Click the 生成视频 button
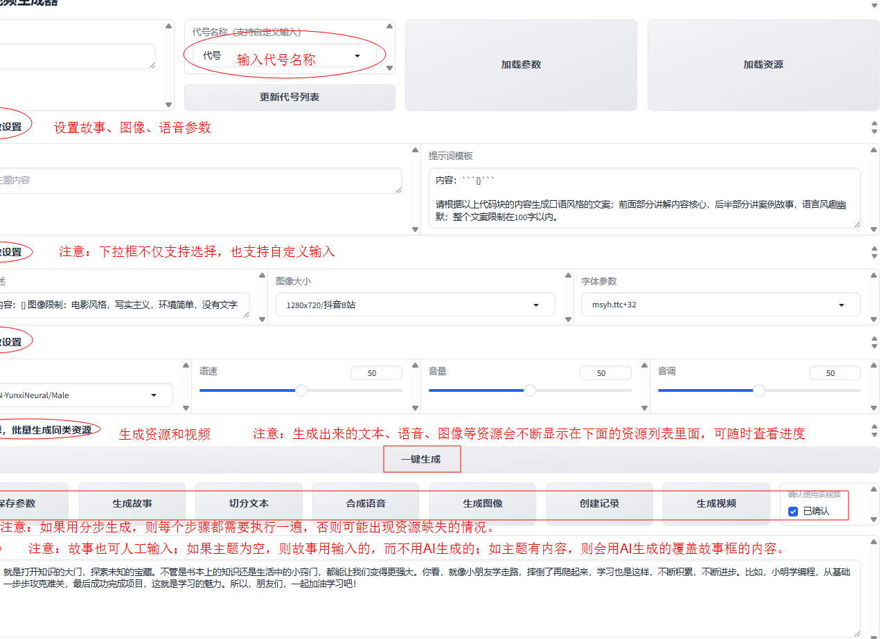This screenshot has width=888, height=639. point(716,504)
